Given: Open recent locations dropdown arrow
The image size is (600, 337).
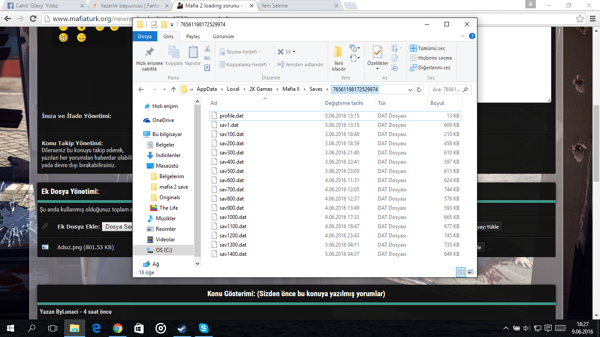Looking at the screenshot, I should pos(164,90).
